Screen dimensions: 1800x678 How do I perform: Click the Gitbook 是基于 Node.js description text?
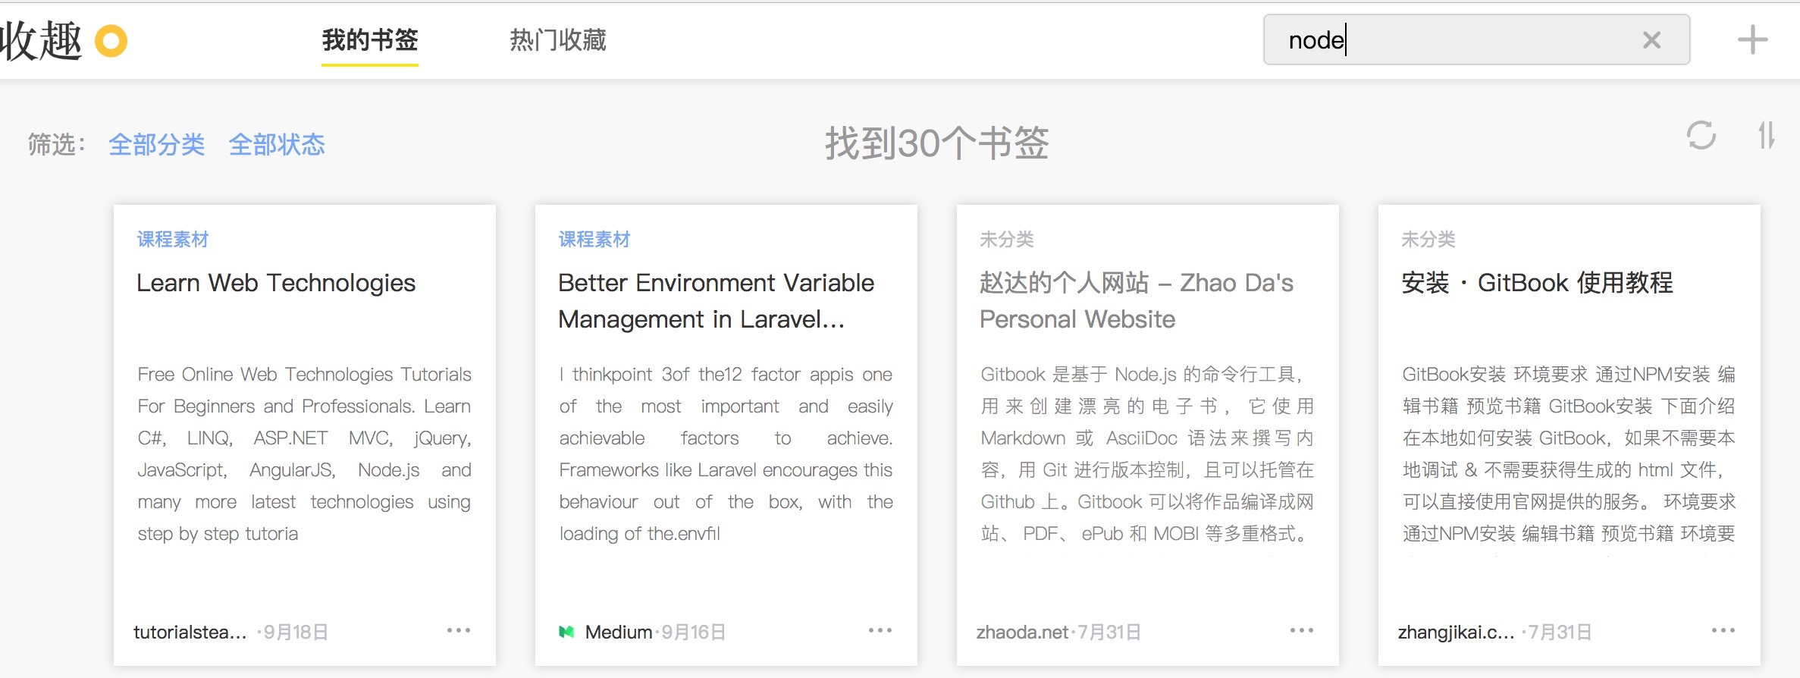pos(1147,454)
